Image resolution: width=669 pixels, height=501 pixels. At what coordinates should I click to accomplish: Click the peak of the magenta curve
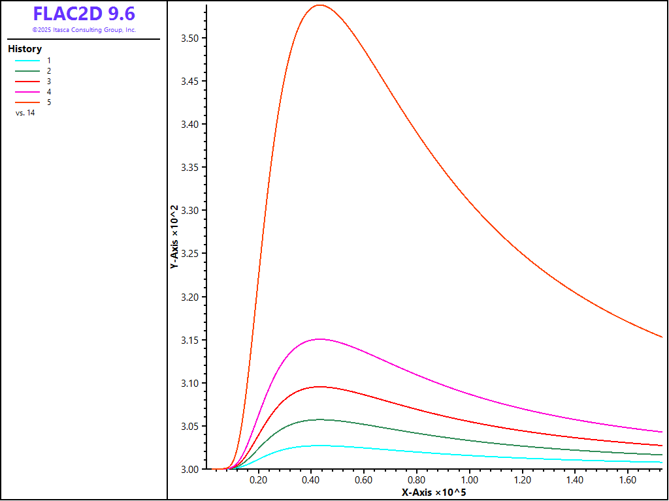click(x=319, y=339)
